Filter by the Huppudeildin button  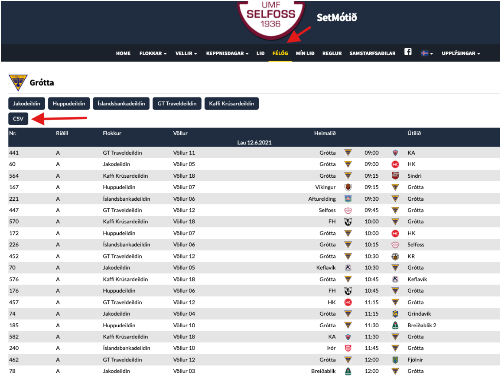69,104
